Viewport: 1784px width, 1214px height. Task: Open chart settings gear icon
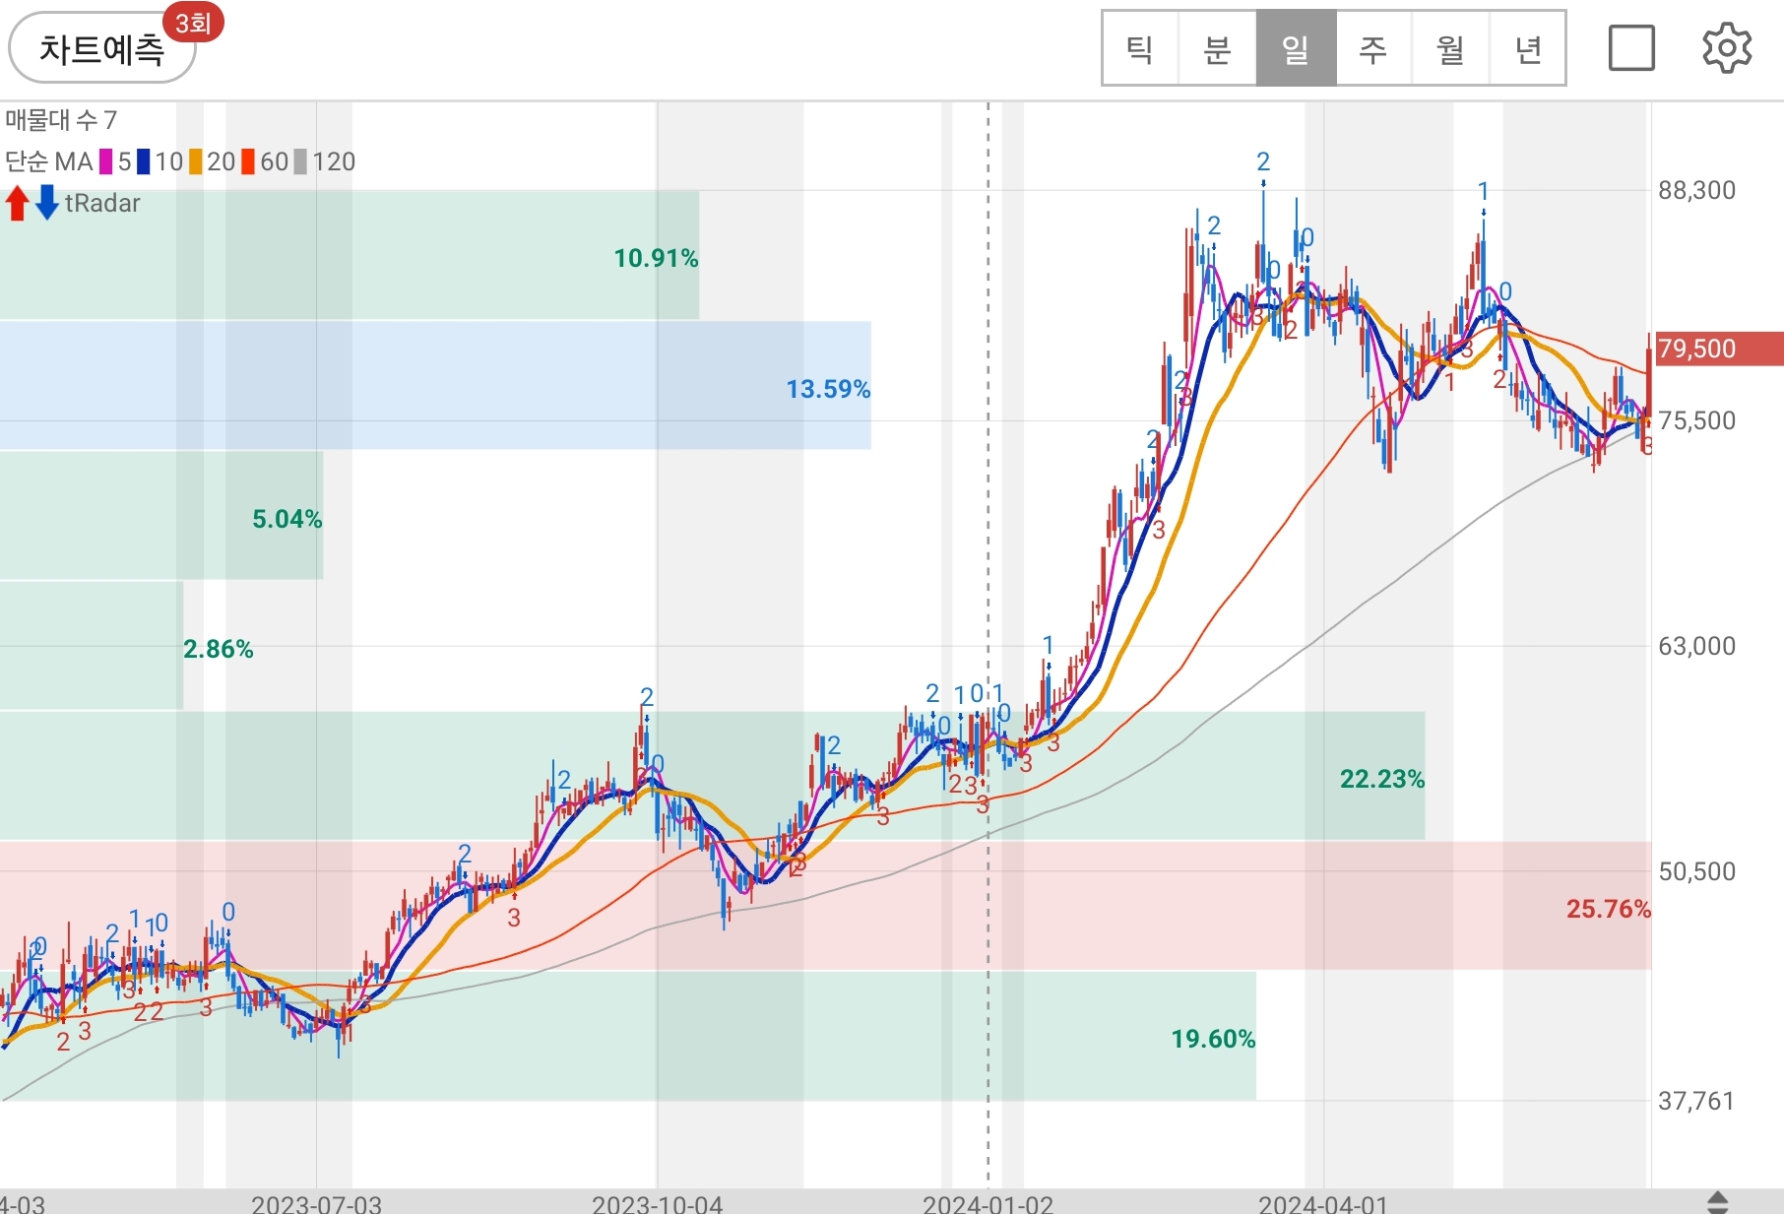[x=1727, y=48]
